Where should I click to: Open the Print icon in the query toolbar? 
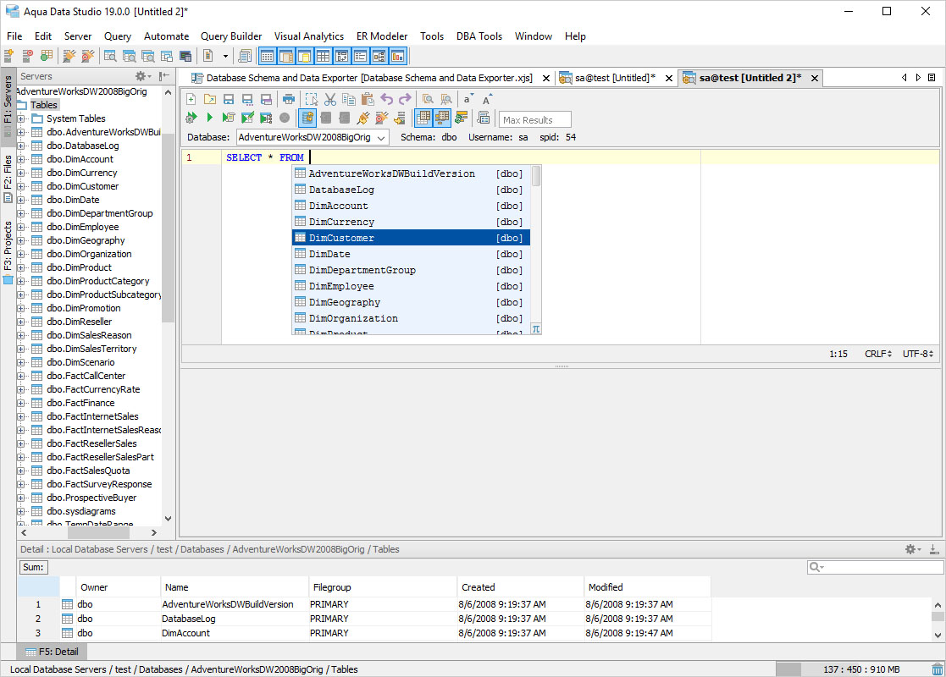[288, 99]
